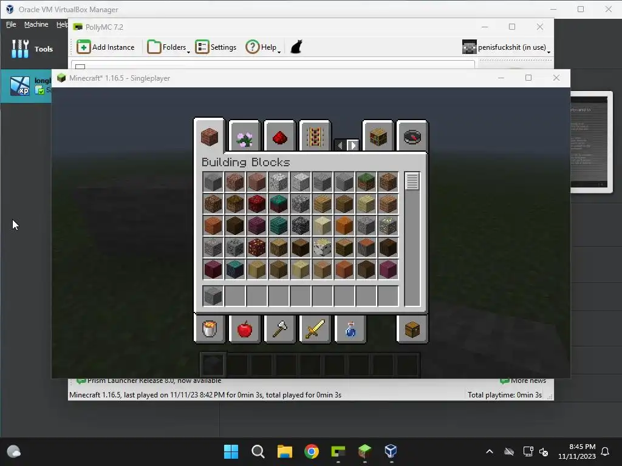This screenshot has height=466, width=622.
Task: Pick the Granite block beside Stone
Action: (235, 182)
